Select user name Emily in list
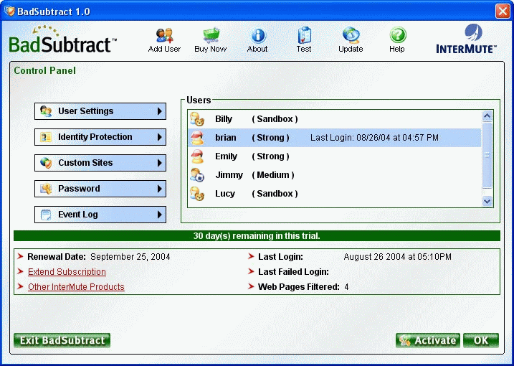The height and width of the screenshot is (366, 514). click(226, 156)
